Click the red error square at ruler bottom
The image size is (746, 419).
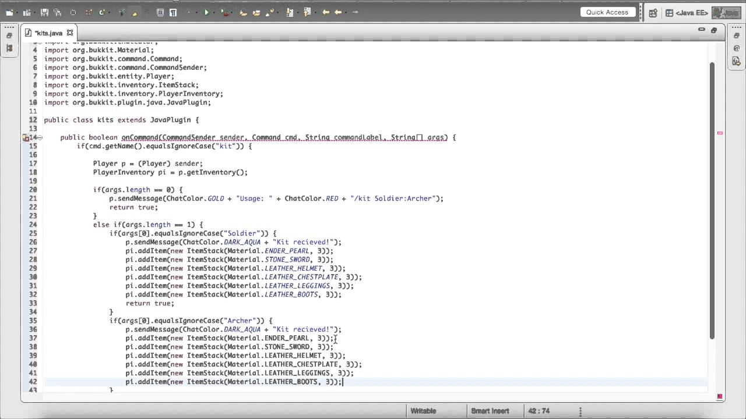click(720, 396)
